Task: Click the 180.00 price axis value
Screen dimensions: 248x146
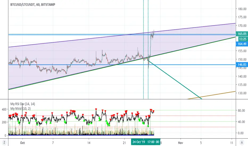Action: pyautogui.click(x=242, y=9)
